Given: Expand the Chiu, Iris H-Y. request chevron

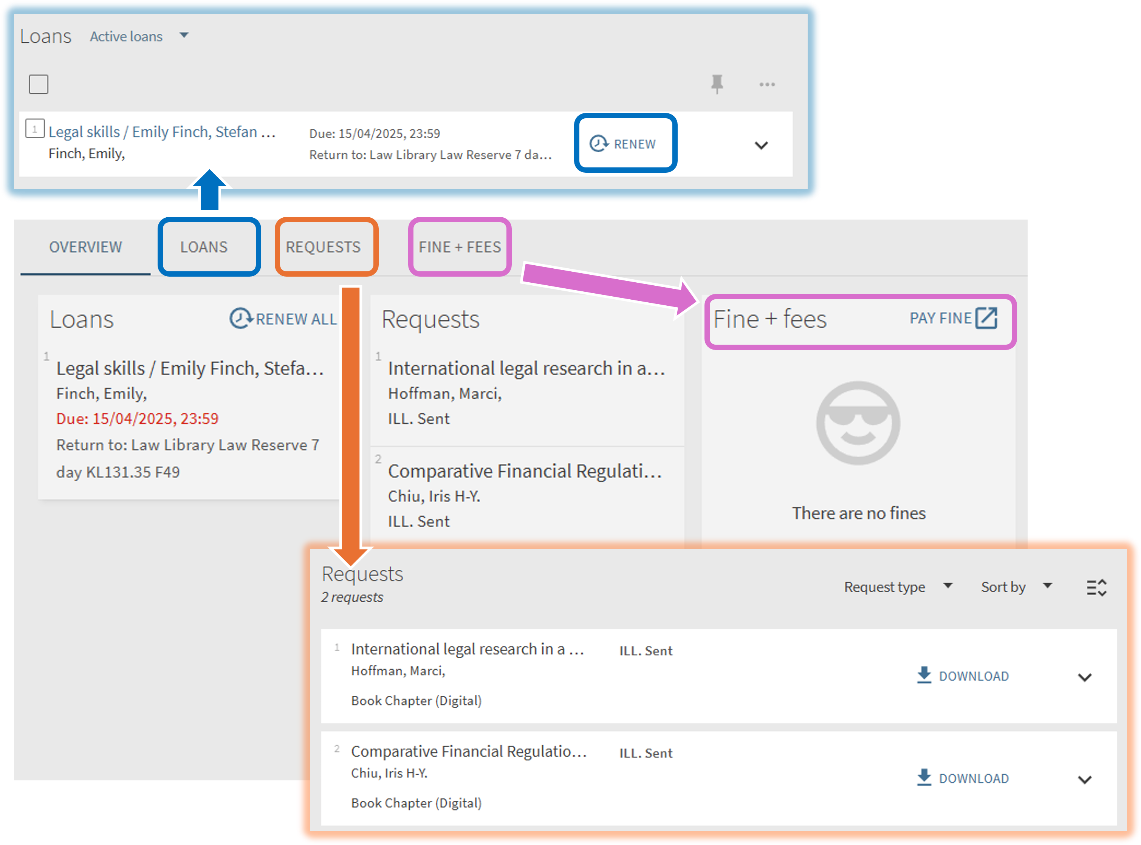Looking at the screenshot, I should click(x=1084, y=780).
